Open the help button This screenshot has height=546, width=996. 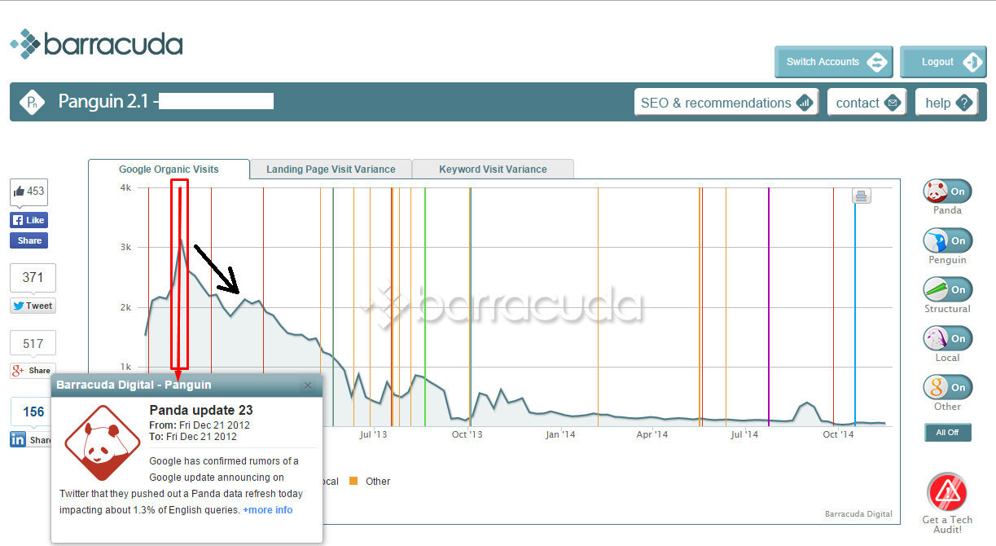click(x=946, y=103)
